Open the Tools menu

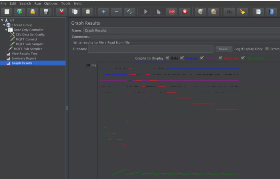pyautogui.click(x=65, y=3)
